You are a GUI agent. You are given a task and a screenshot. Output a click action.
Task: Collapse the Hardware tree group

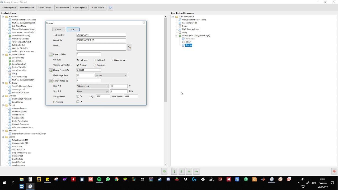pos(3,17)
